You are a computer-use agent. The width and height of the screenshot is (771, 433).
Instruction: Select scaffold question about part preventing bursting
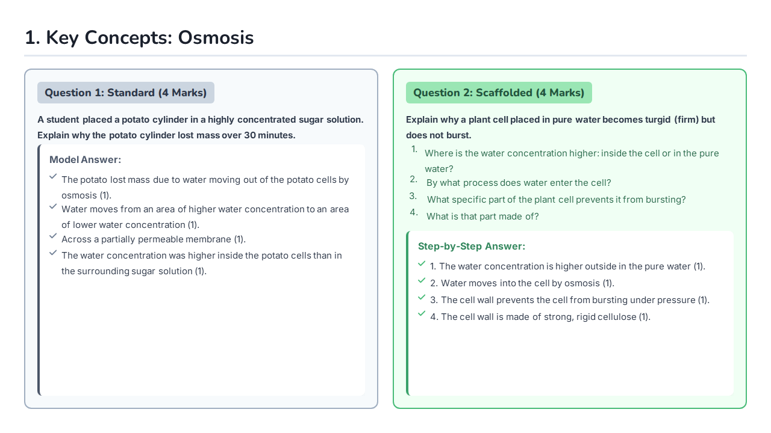pyautogui.click(x=557, y=200)
